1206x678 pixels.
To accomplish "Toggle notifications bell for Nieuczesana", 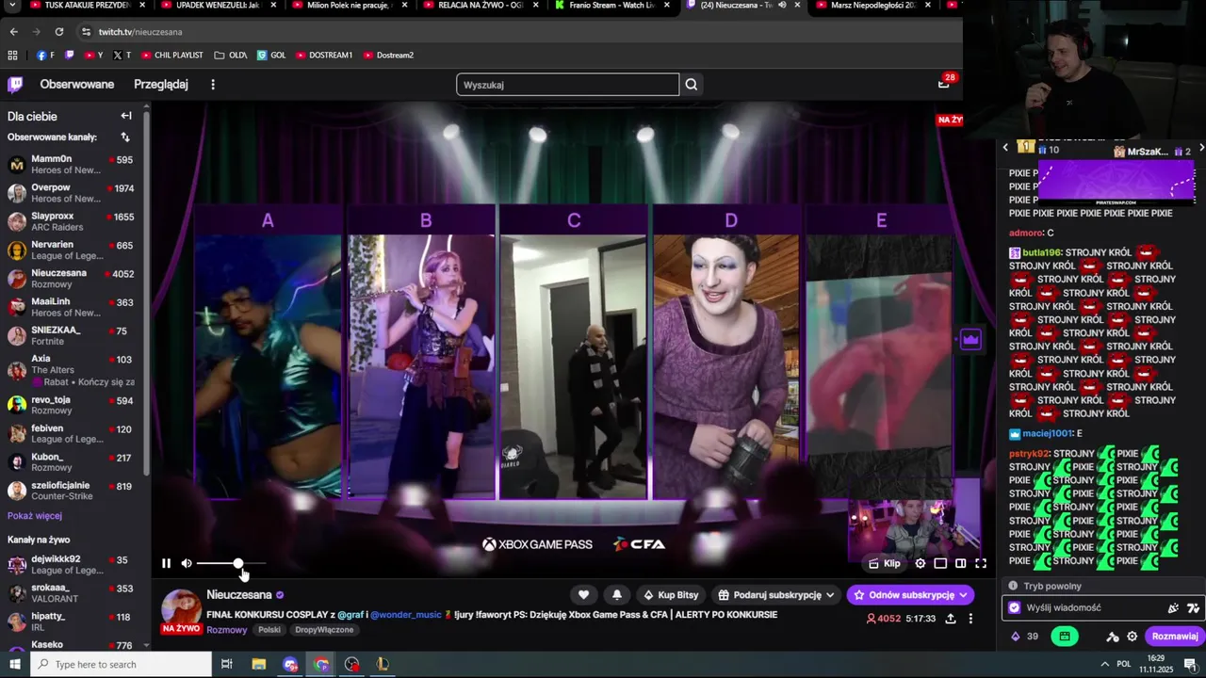I will pos(617,595).
